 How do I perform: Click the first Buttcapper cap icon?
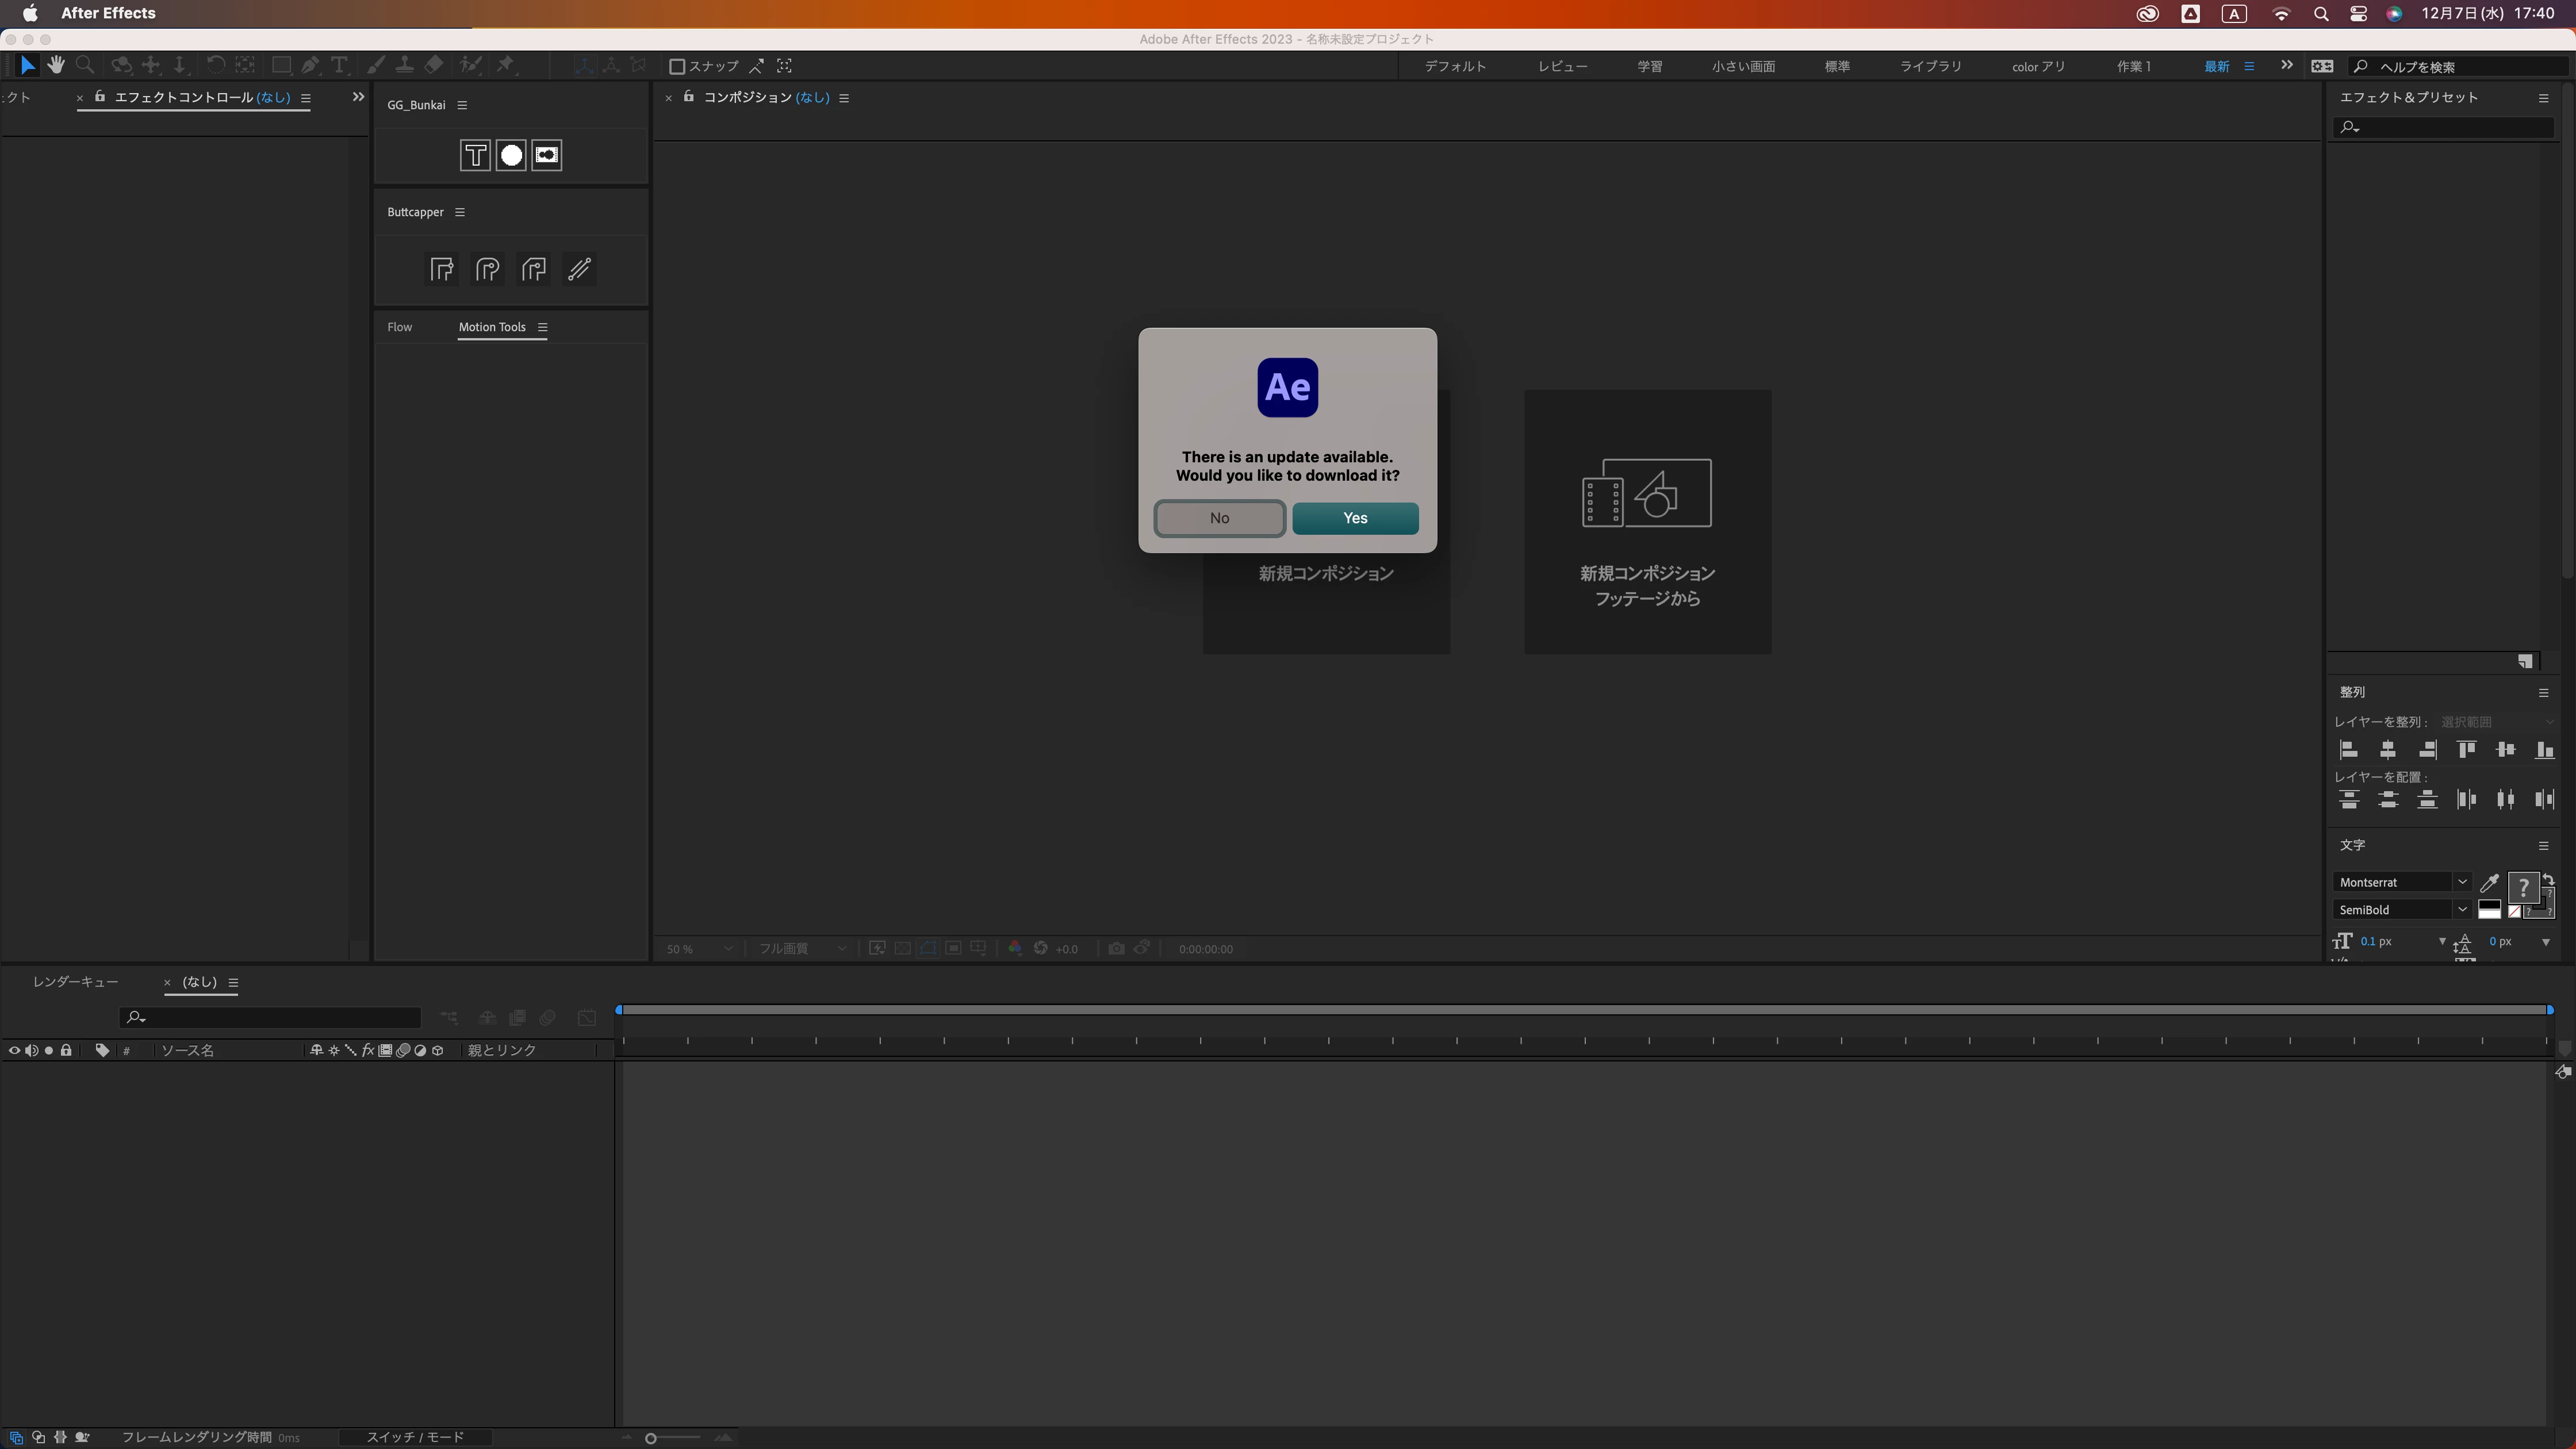coord(441,269)
